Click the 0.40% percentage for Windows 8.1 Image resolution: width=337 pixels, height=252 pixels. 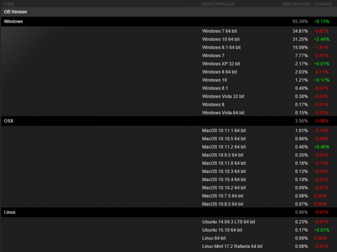(x=301, y=88)
